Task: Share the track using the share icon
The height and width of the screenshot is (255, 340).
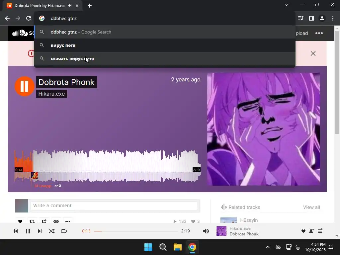Action: coord(44,221)
